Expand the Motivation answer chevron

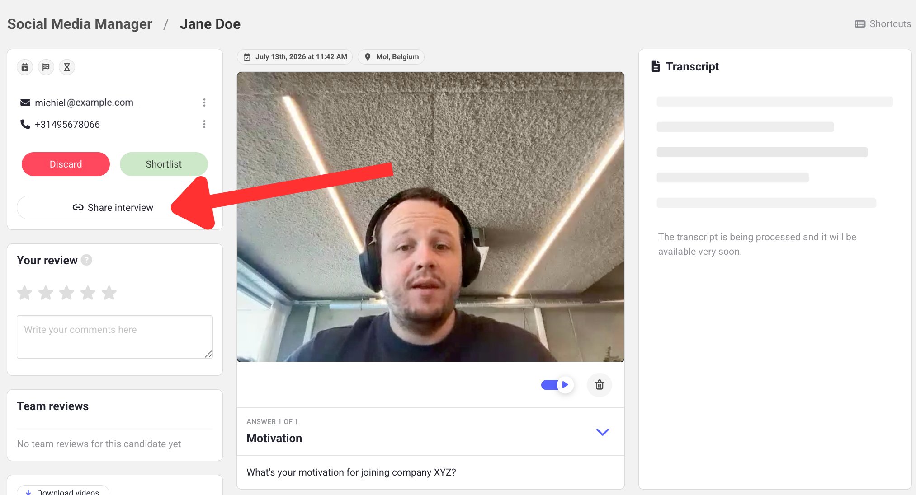[603, 432]
